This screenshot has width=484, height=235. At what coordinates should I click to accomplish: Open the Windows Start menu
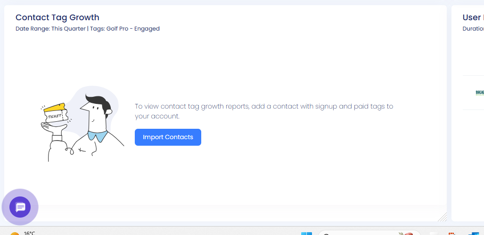[x=306, y=234]
